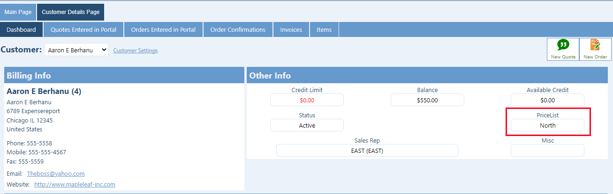Select the Balance field showing $550.00
The width and height of the screenshot is (613, 194).
pyautogui.click(x=427, y=100)
